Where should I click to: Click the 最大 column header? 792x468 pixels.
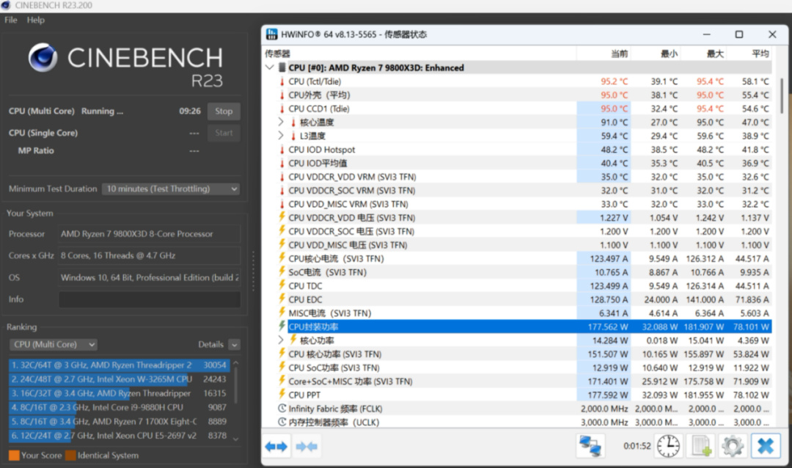click(x=702, y=54)
